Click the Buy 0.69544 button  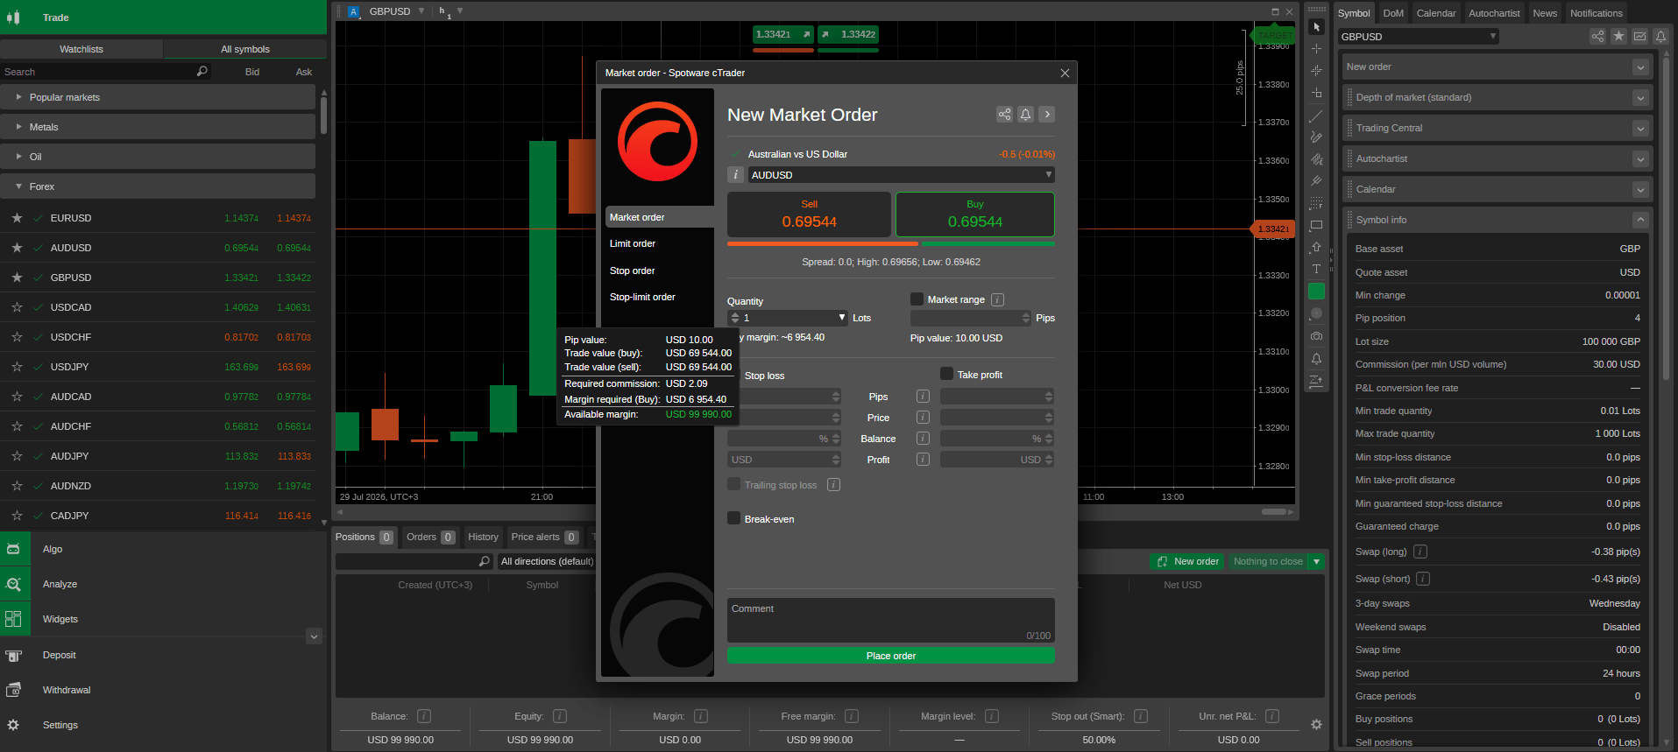click(974, 214)
